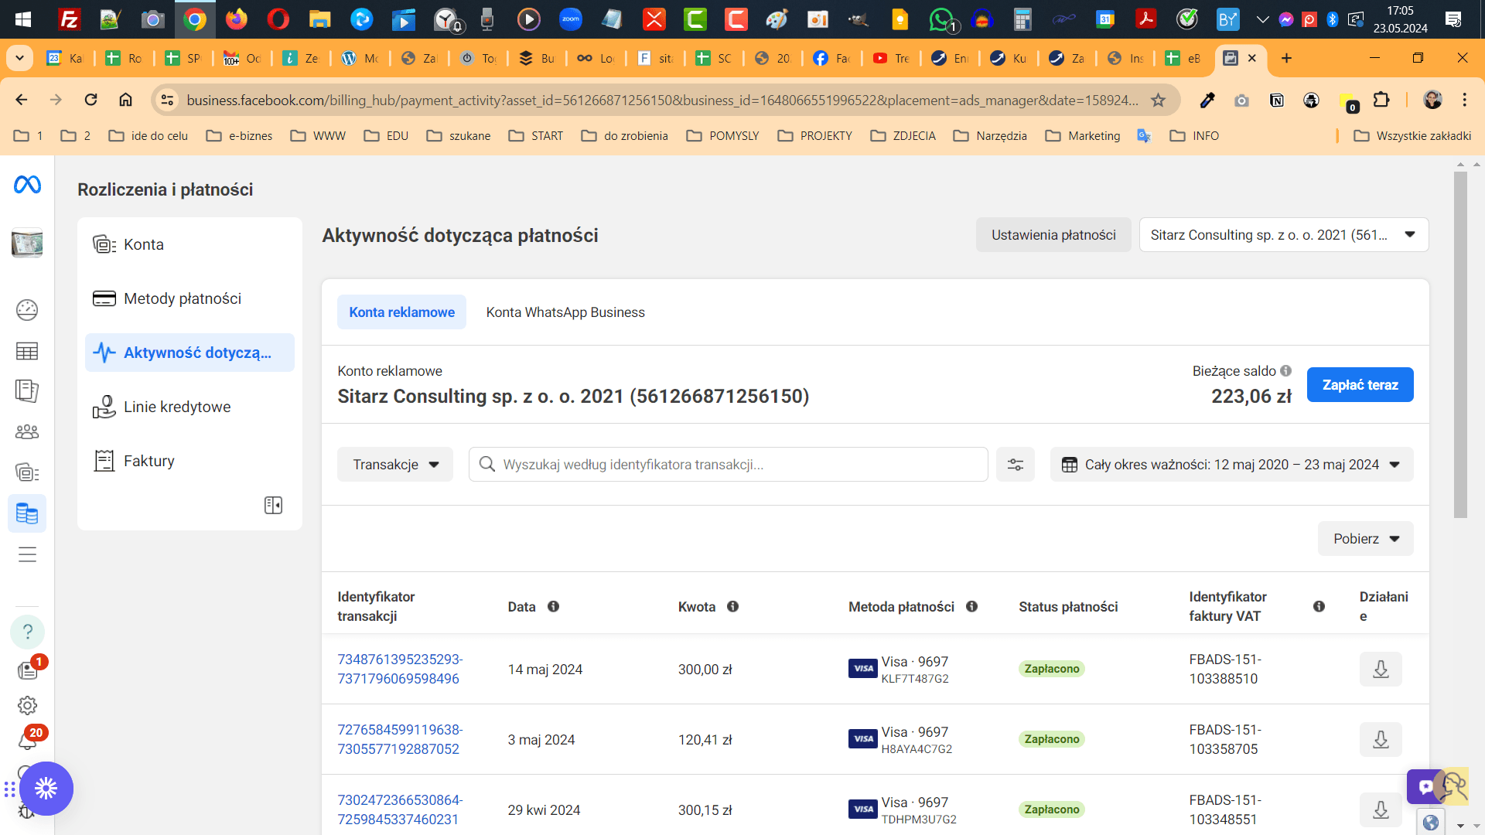Open the date range selector dropdown

[1231, 465]
